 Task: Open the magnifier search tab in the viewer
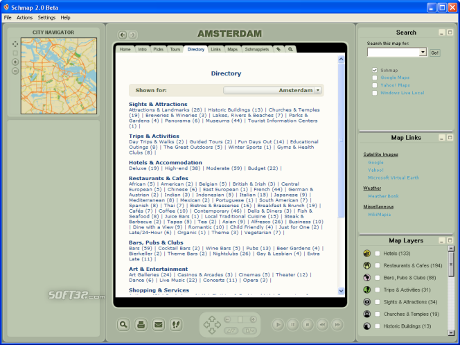point(290,49)
